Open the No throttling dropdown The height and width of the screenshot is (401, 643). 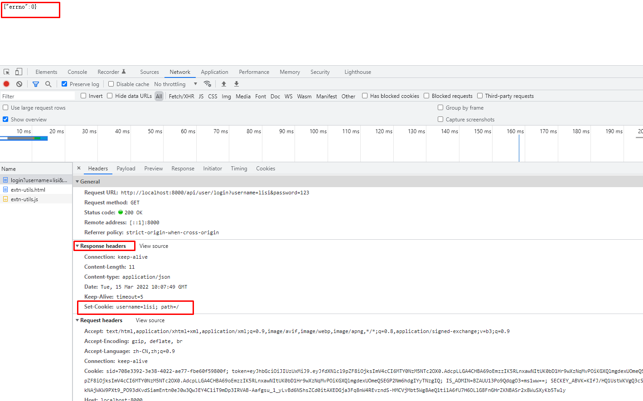point(175,84)
